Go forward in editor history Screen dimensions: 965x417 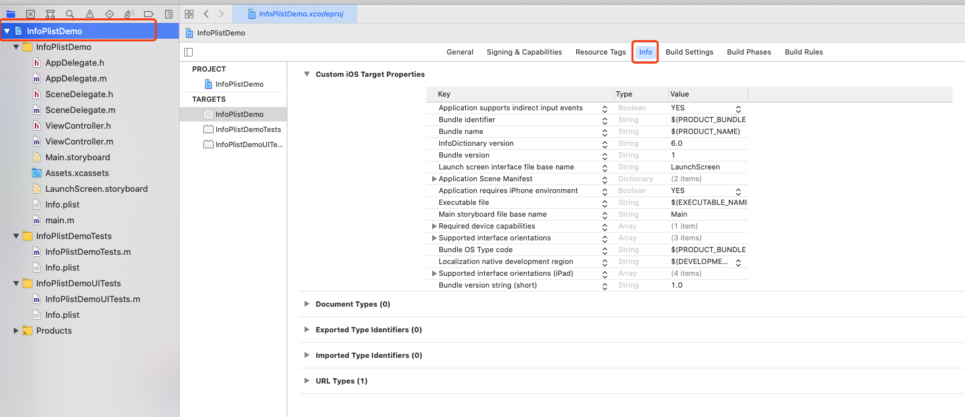[x=221, y=14]
